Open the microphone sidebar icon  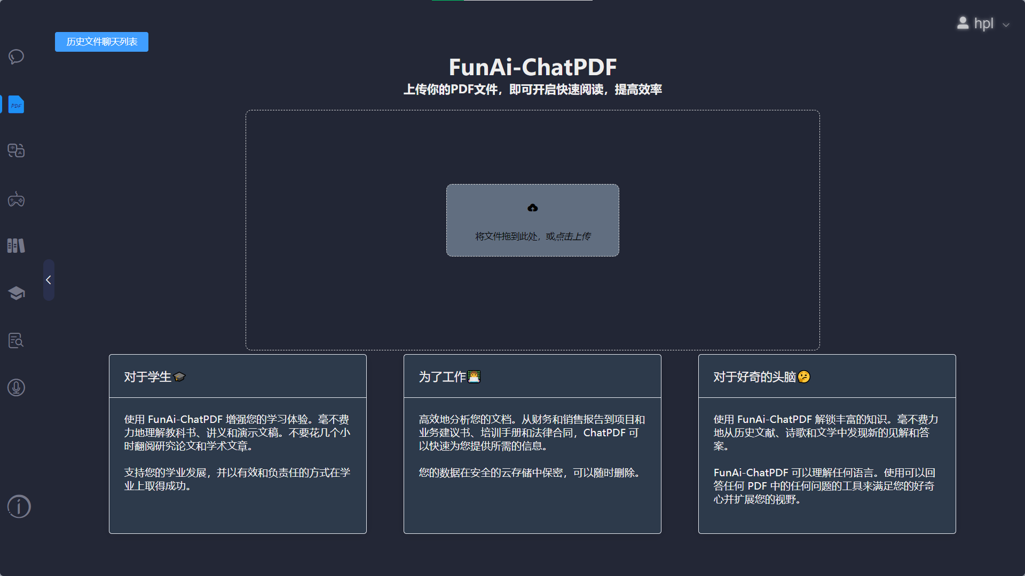coord(16,388)
